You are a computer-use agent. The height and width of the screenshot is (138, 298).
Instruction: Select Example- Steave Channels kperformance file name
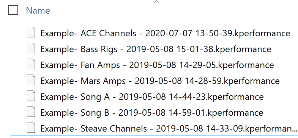169,129
